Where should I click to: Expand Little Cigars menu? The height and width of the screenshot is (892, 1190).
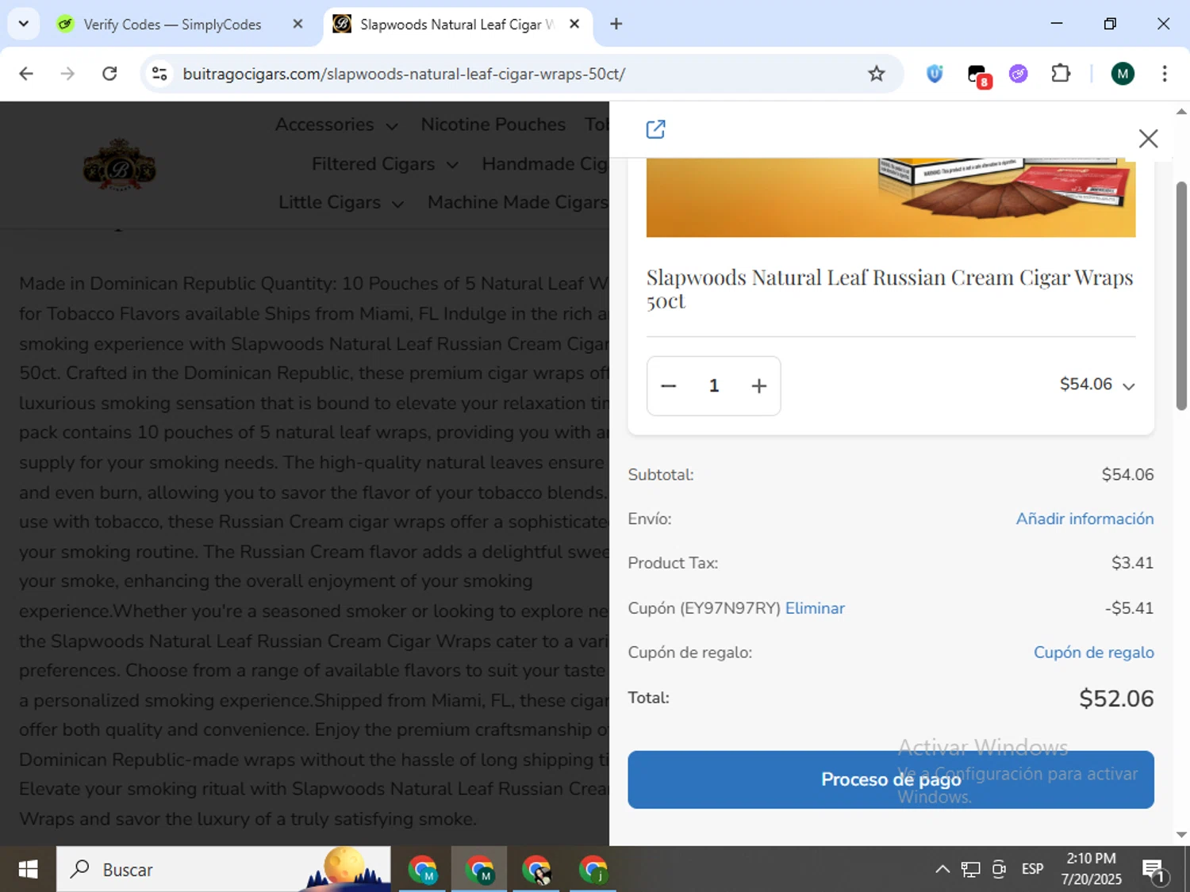(x=341, y=203)
